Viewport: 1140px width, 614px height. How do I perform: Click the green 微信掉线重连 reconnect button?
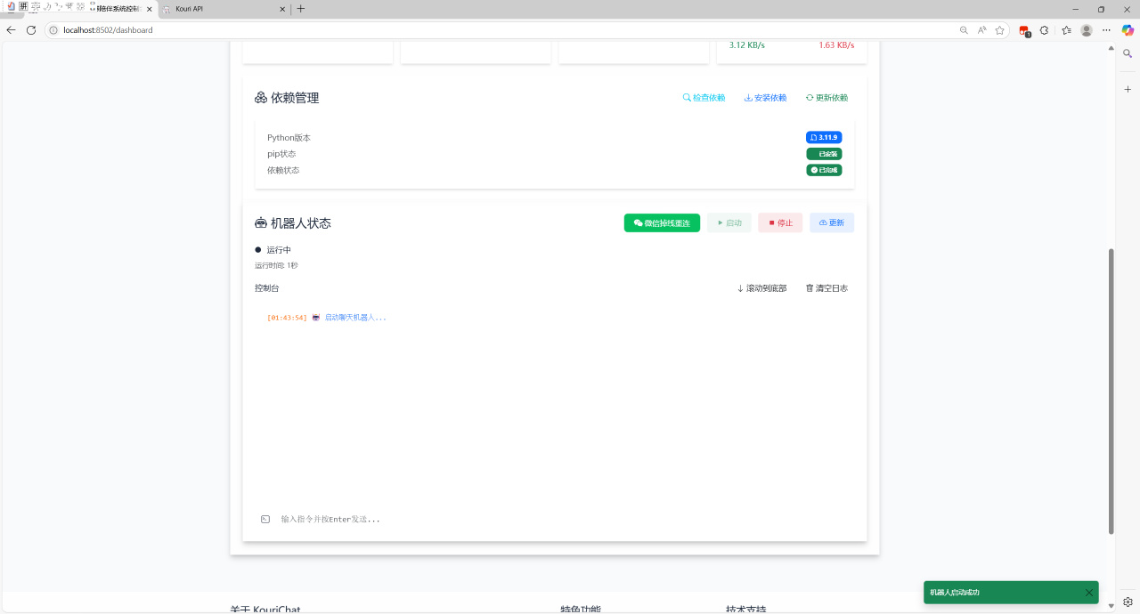662,223
